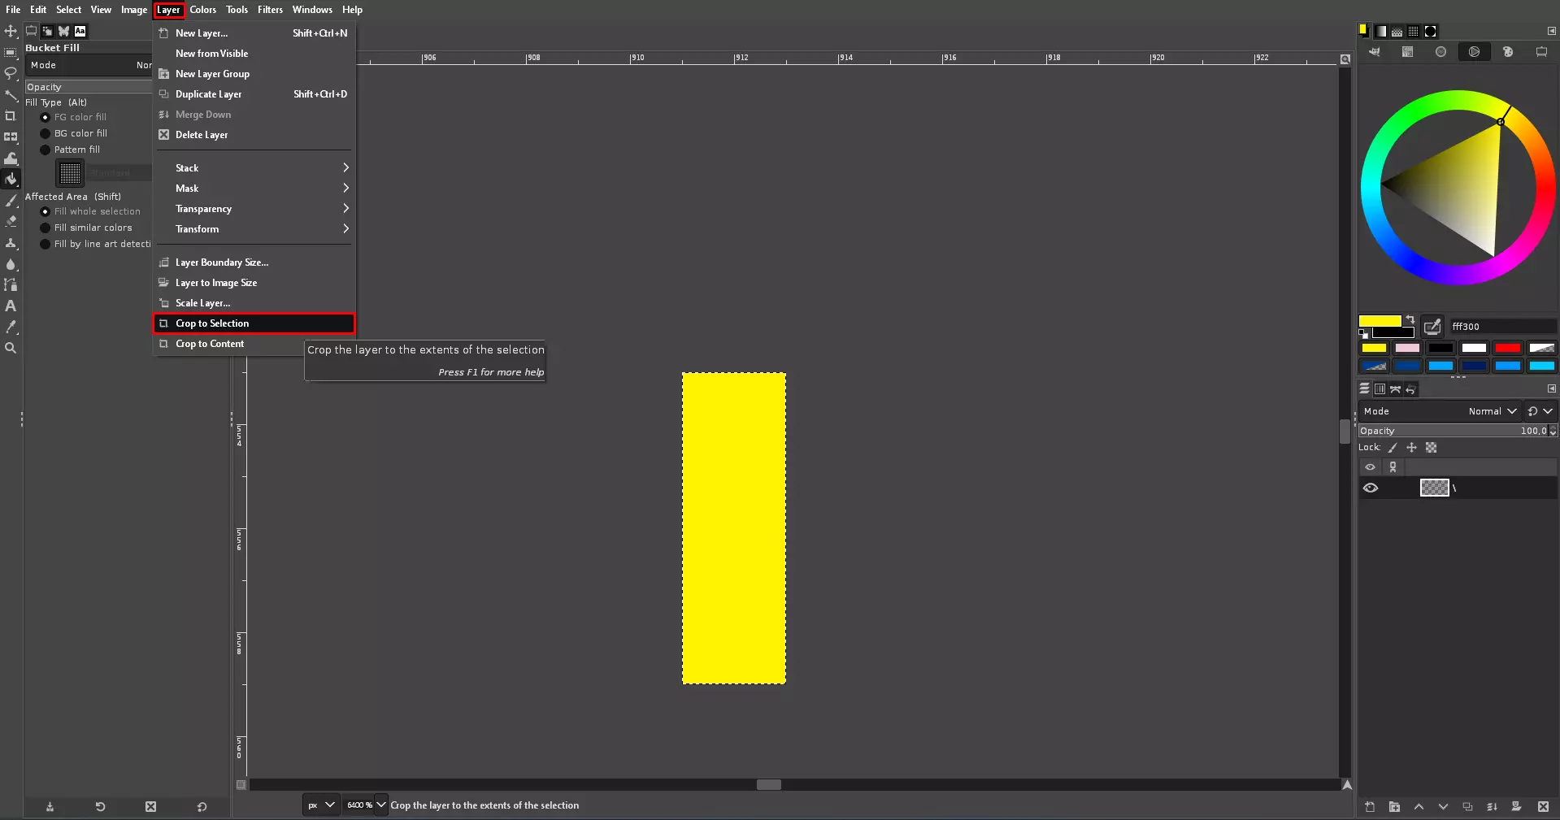
Task: Click the yellow foreground color swatch
Action: click(1380, 320)
